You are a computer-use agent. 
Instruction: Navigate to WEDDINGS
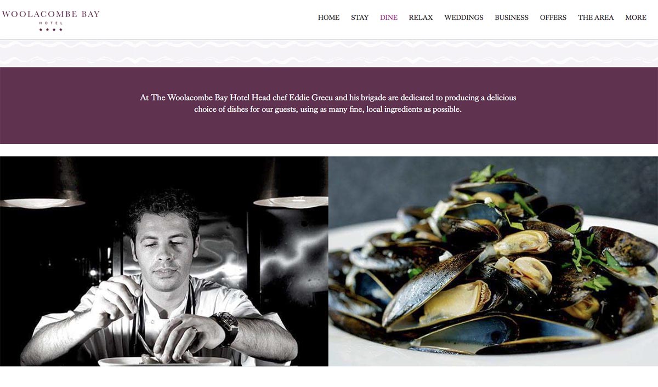464,18
